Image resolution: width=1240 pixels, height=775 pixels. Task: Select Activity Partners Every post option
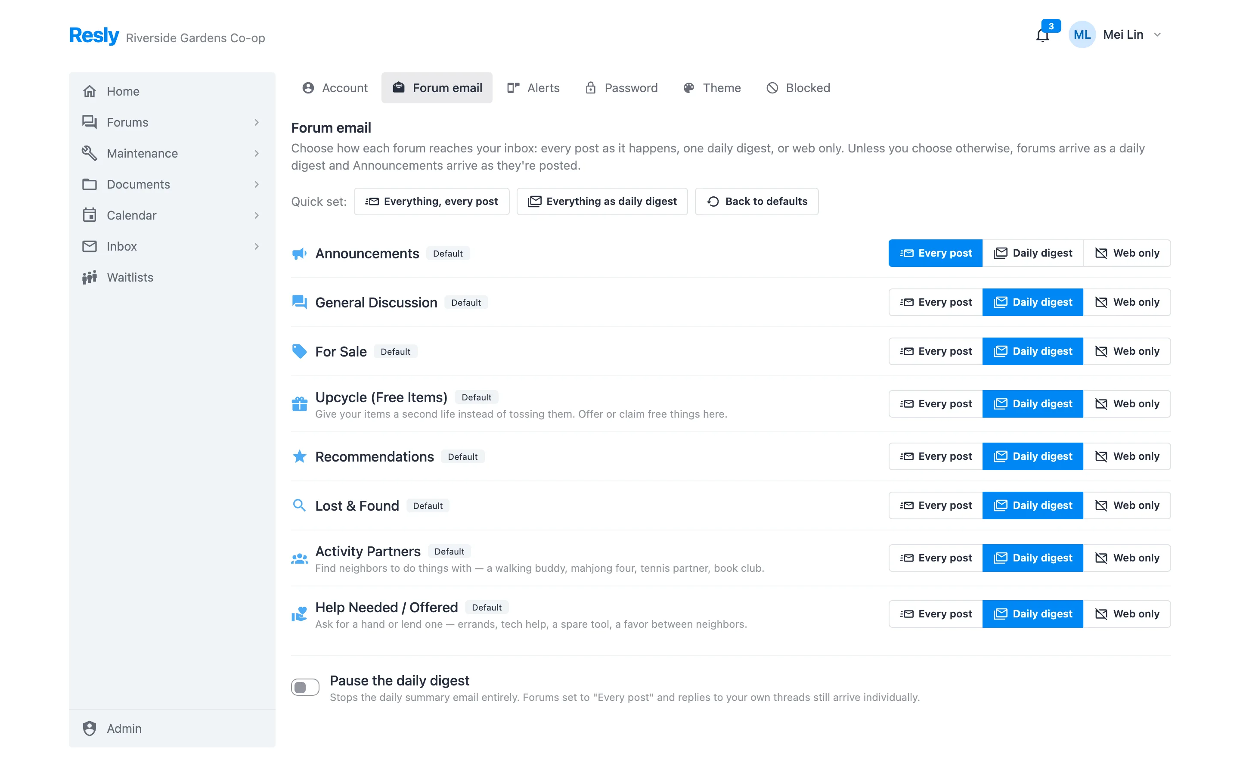click(x=936, y=558)
